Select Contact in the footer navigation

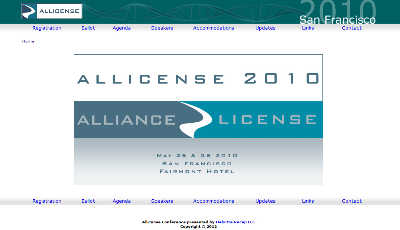[352, 201]
